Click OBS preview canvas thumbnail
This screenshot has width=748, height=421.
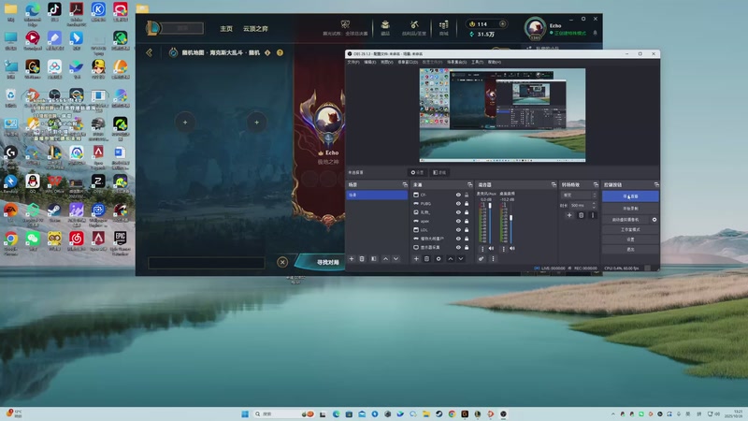click(502, 115)
